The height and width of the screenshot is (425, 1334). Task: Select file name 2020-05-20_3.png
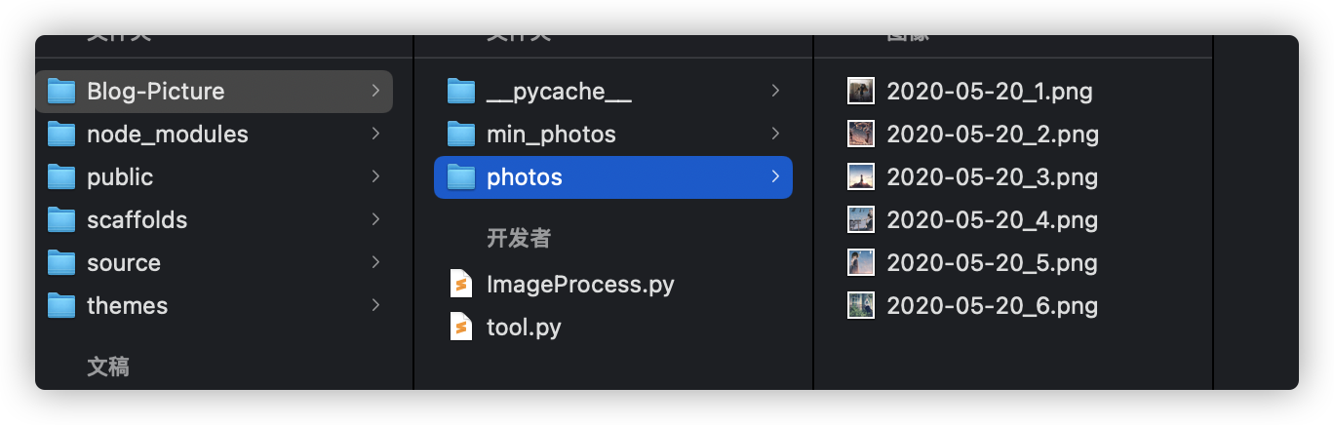tap(993, 177)
